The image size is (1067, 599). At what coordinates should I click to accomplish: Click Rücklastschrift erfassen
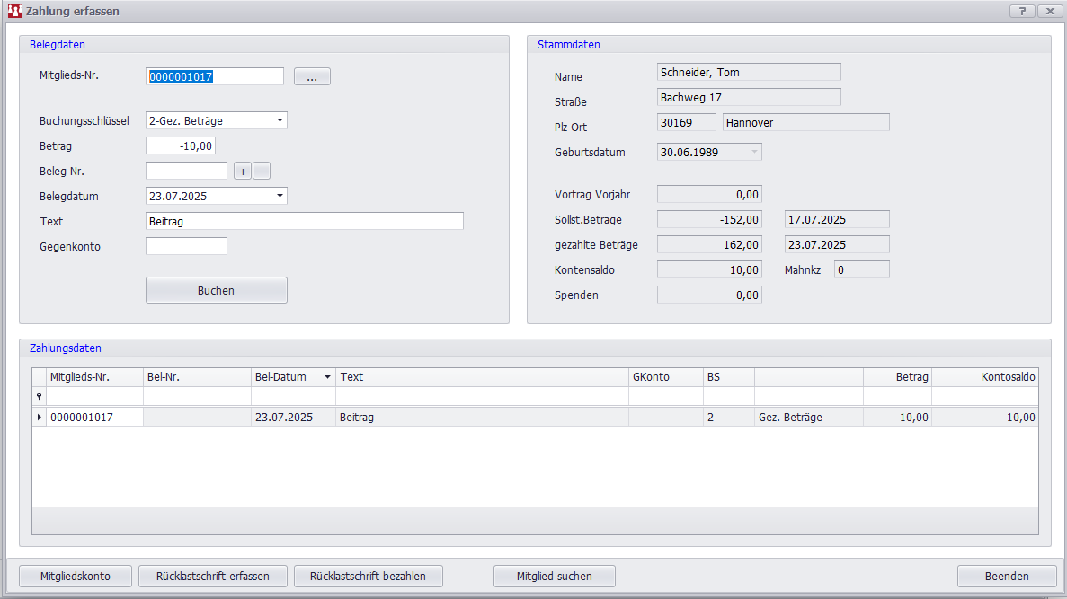pyautogui.click(x=212, y=576)
